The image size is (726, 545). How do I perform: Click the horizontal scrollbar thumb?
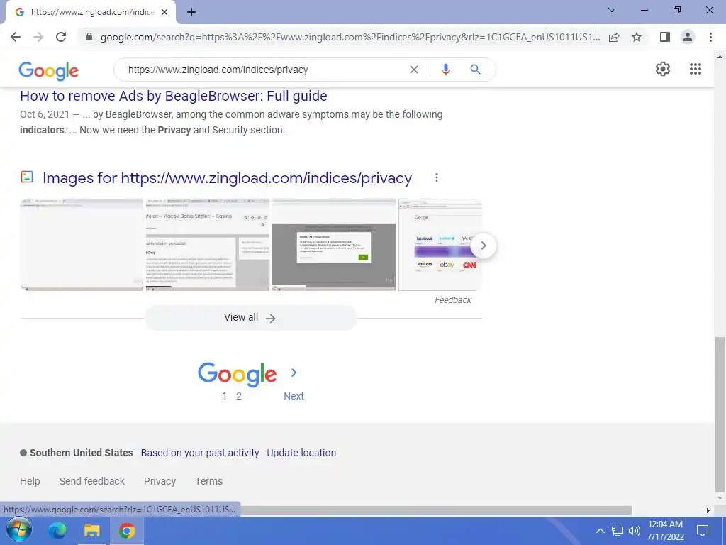point(435,510)
